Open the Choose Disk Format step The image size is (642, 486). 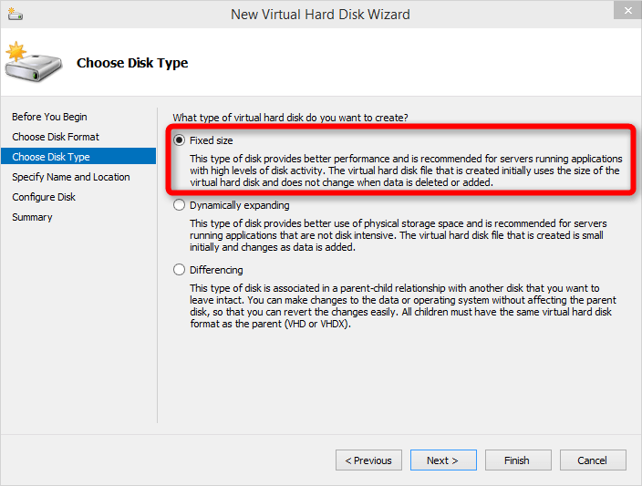(x=56, y=137)
